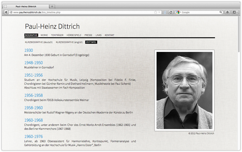Open the PRESSE menu item
This screenshot has width=242, height=152.
pyautogui.click(x=88, y=35)
